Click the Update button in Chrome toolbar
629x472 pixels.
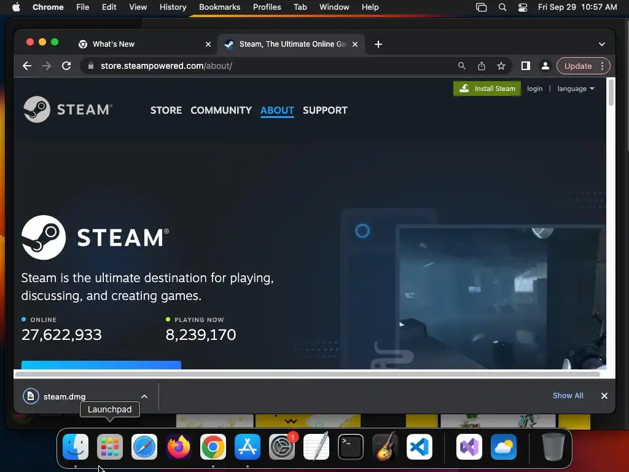pos(577,66)
